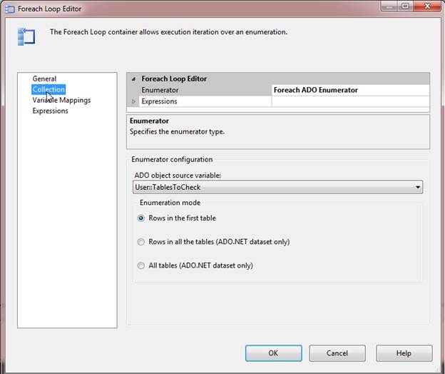Select the Collection page in left pane
The height and width of the screenshot is (374, 445).
pos(48,89)
